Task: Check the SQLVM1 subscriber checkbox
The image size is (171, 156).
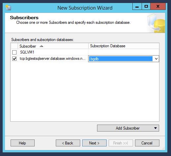Action: click(x=14, y=52)
